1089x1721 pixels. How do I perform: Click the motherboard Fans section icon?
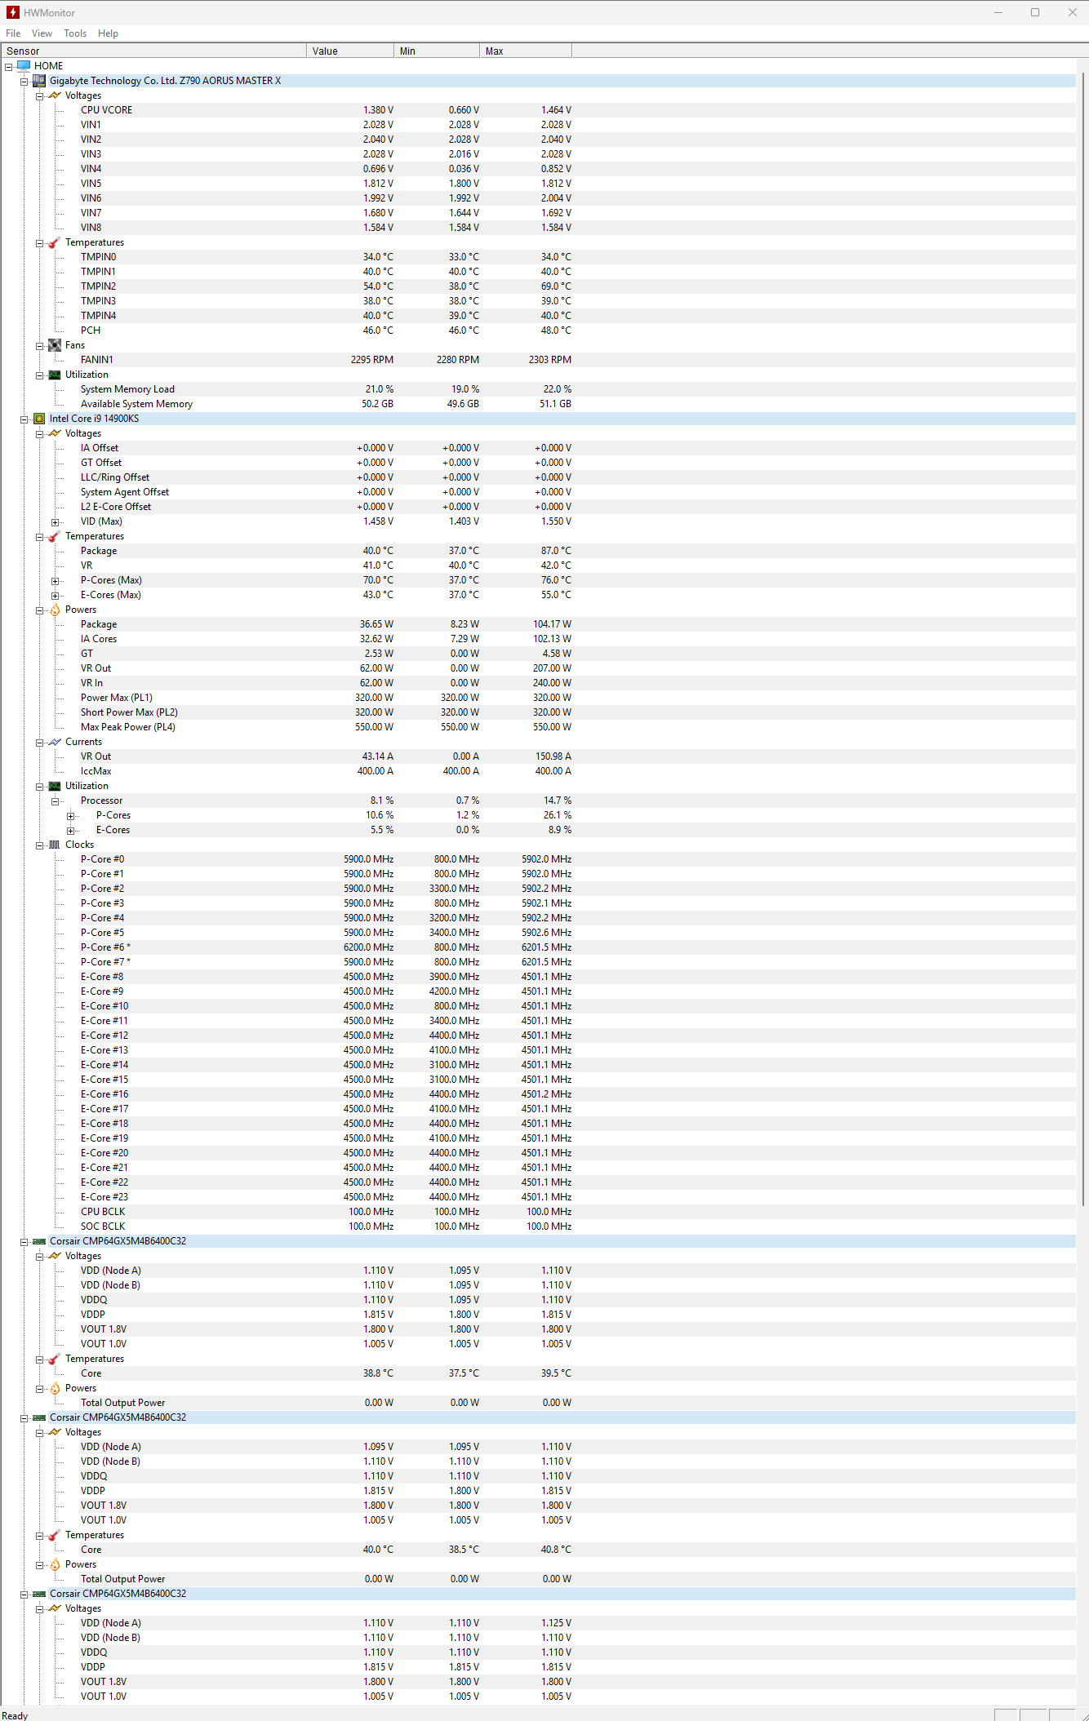click(55, 345)
